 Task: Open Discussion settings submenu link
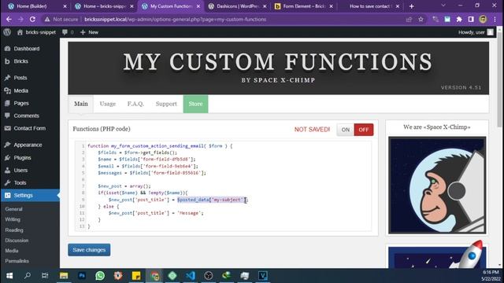point(17,241)
